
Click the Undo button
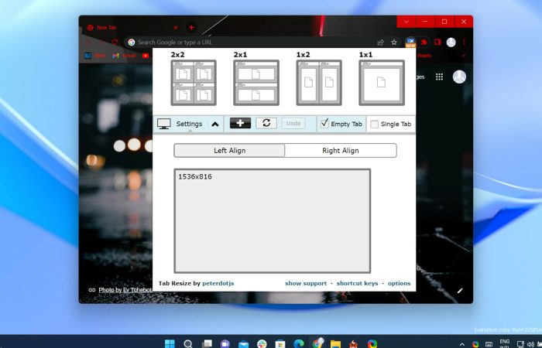pos(293,123)
